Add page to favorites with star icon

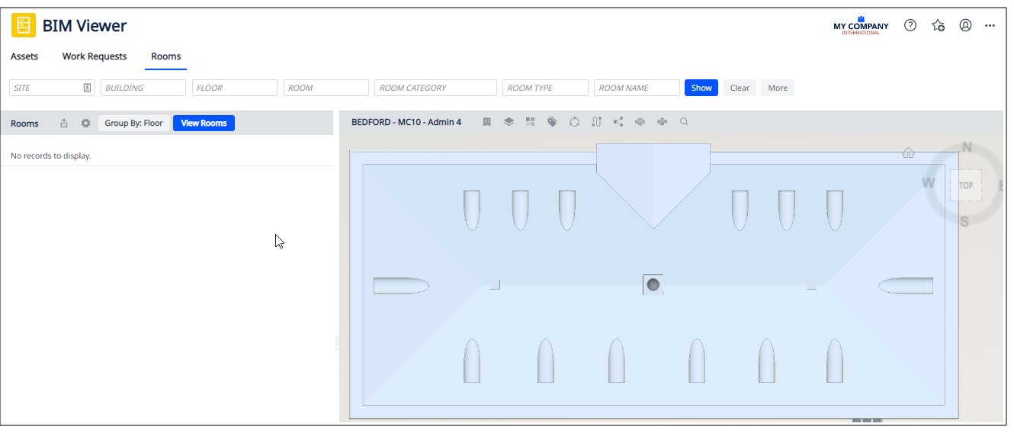coord(939,25)
